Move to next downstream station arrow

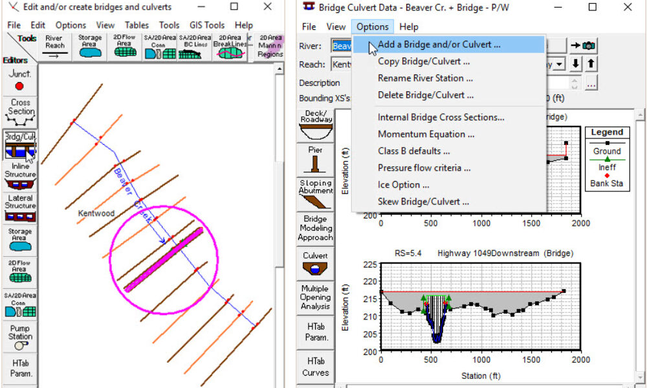tap(575, 64)
